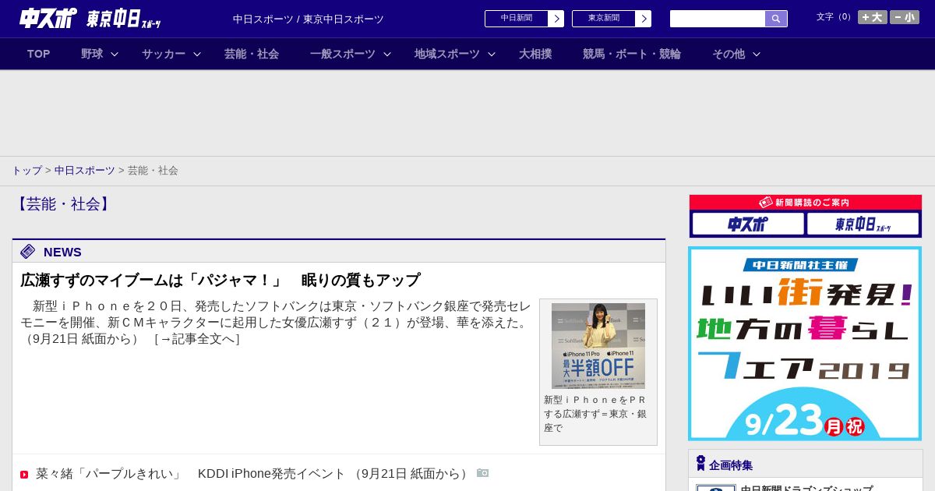Image resolution: width=935 pixels, height=491 pixels.
Task: Open サッカー navigation menu item
Action: 164,54
